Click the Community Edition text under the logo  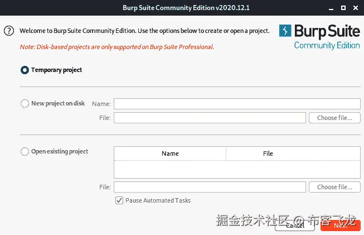[327, 45]
